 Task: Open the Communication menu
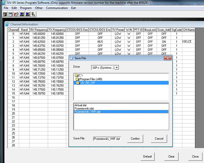[57, 8]
